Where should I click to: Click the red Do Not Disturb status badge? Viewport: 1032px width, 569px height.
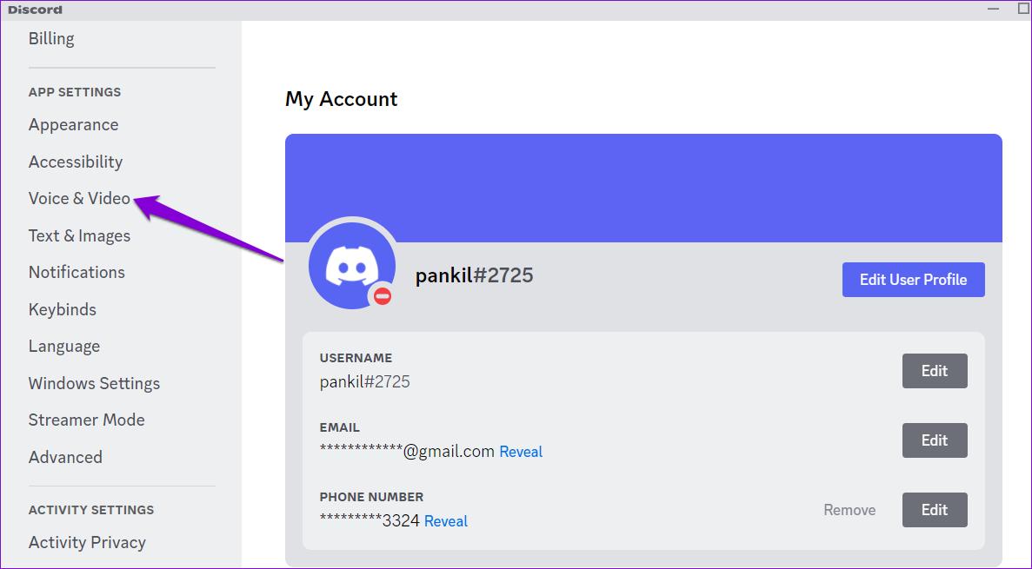[x=383, y=296]
